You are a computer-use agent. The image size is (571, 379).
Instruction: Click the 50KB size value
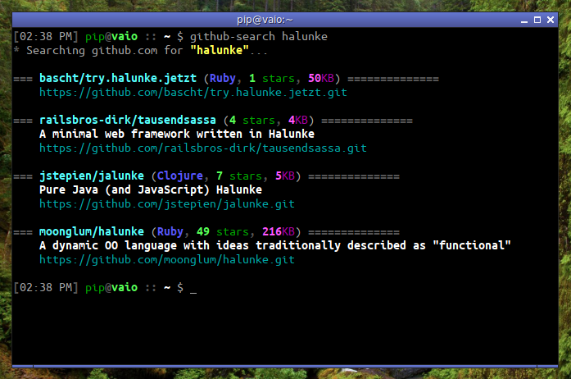tap(321, 78)
